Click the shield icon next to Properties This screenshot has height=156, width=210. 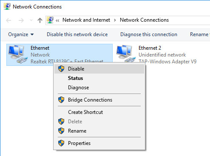point(61,143)
